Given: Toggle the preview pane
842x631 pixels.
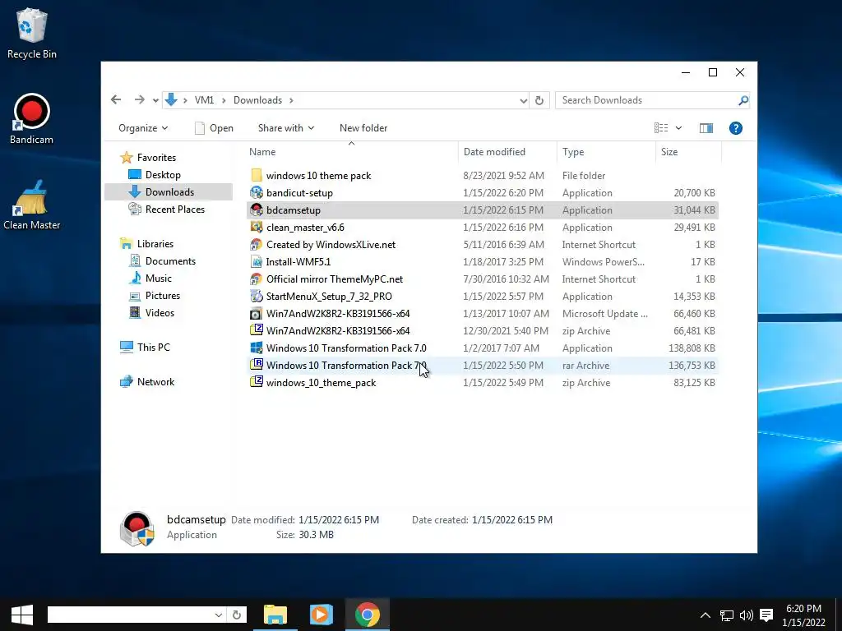Looking at the screenshot, I should 706,127.
